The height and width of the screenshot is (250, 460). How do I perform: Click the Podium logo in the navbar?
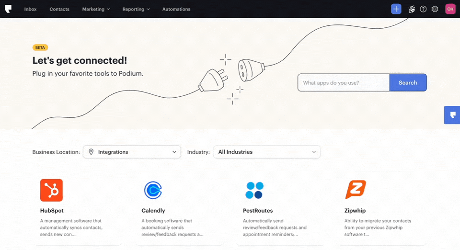[8, 9]
